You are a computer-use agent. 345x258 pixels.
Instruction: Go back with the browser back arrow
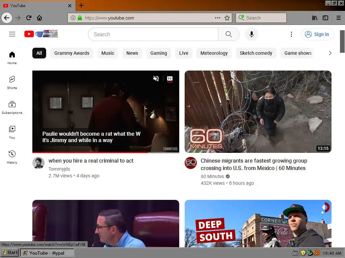7,18
